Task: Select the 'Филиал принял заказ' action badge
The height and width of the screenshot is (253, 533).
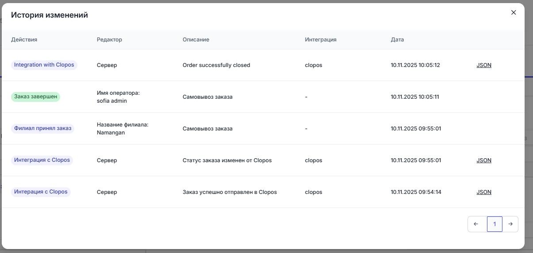Action: 42,128
